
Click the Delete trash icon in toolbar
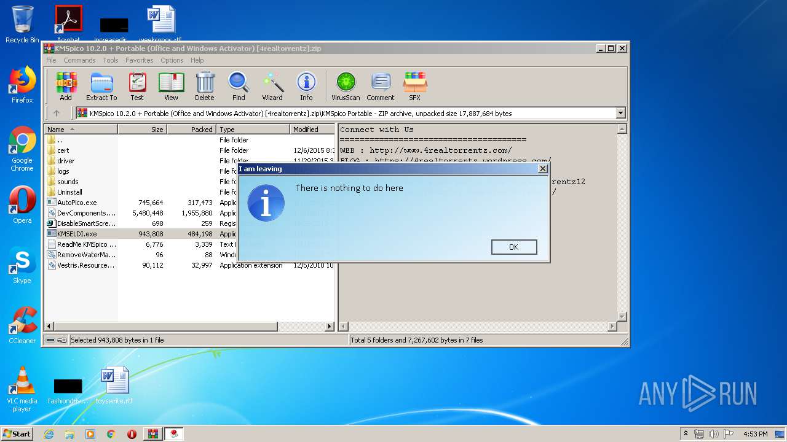click(x=205, y=87)
